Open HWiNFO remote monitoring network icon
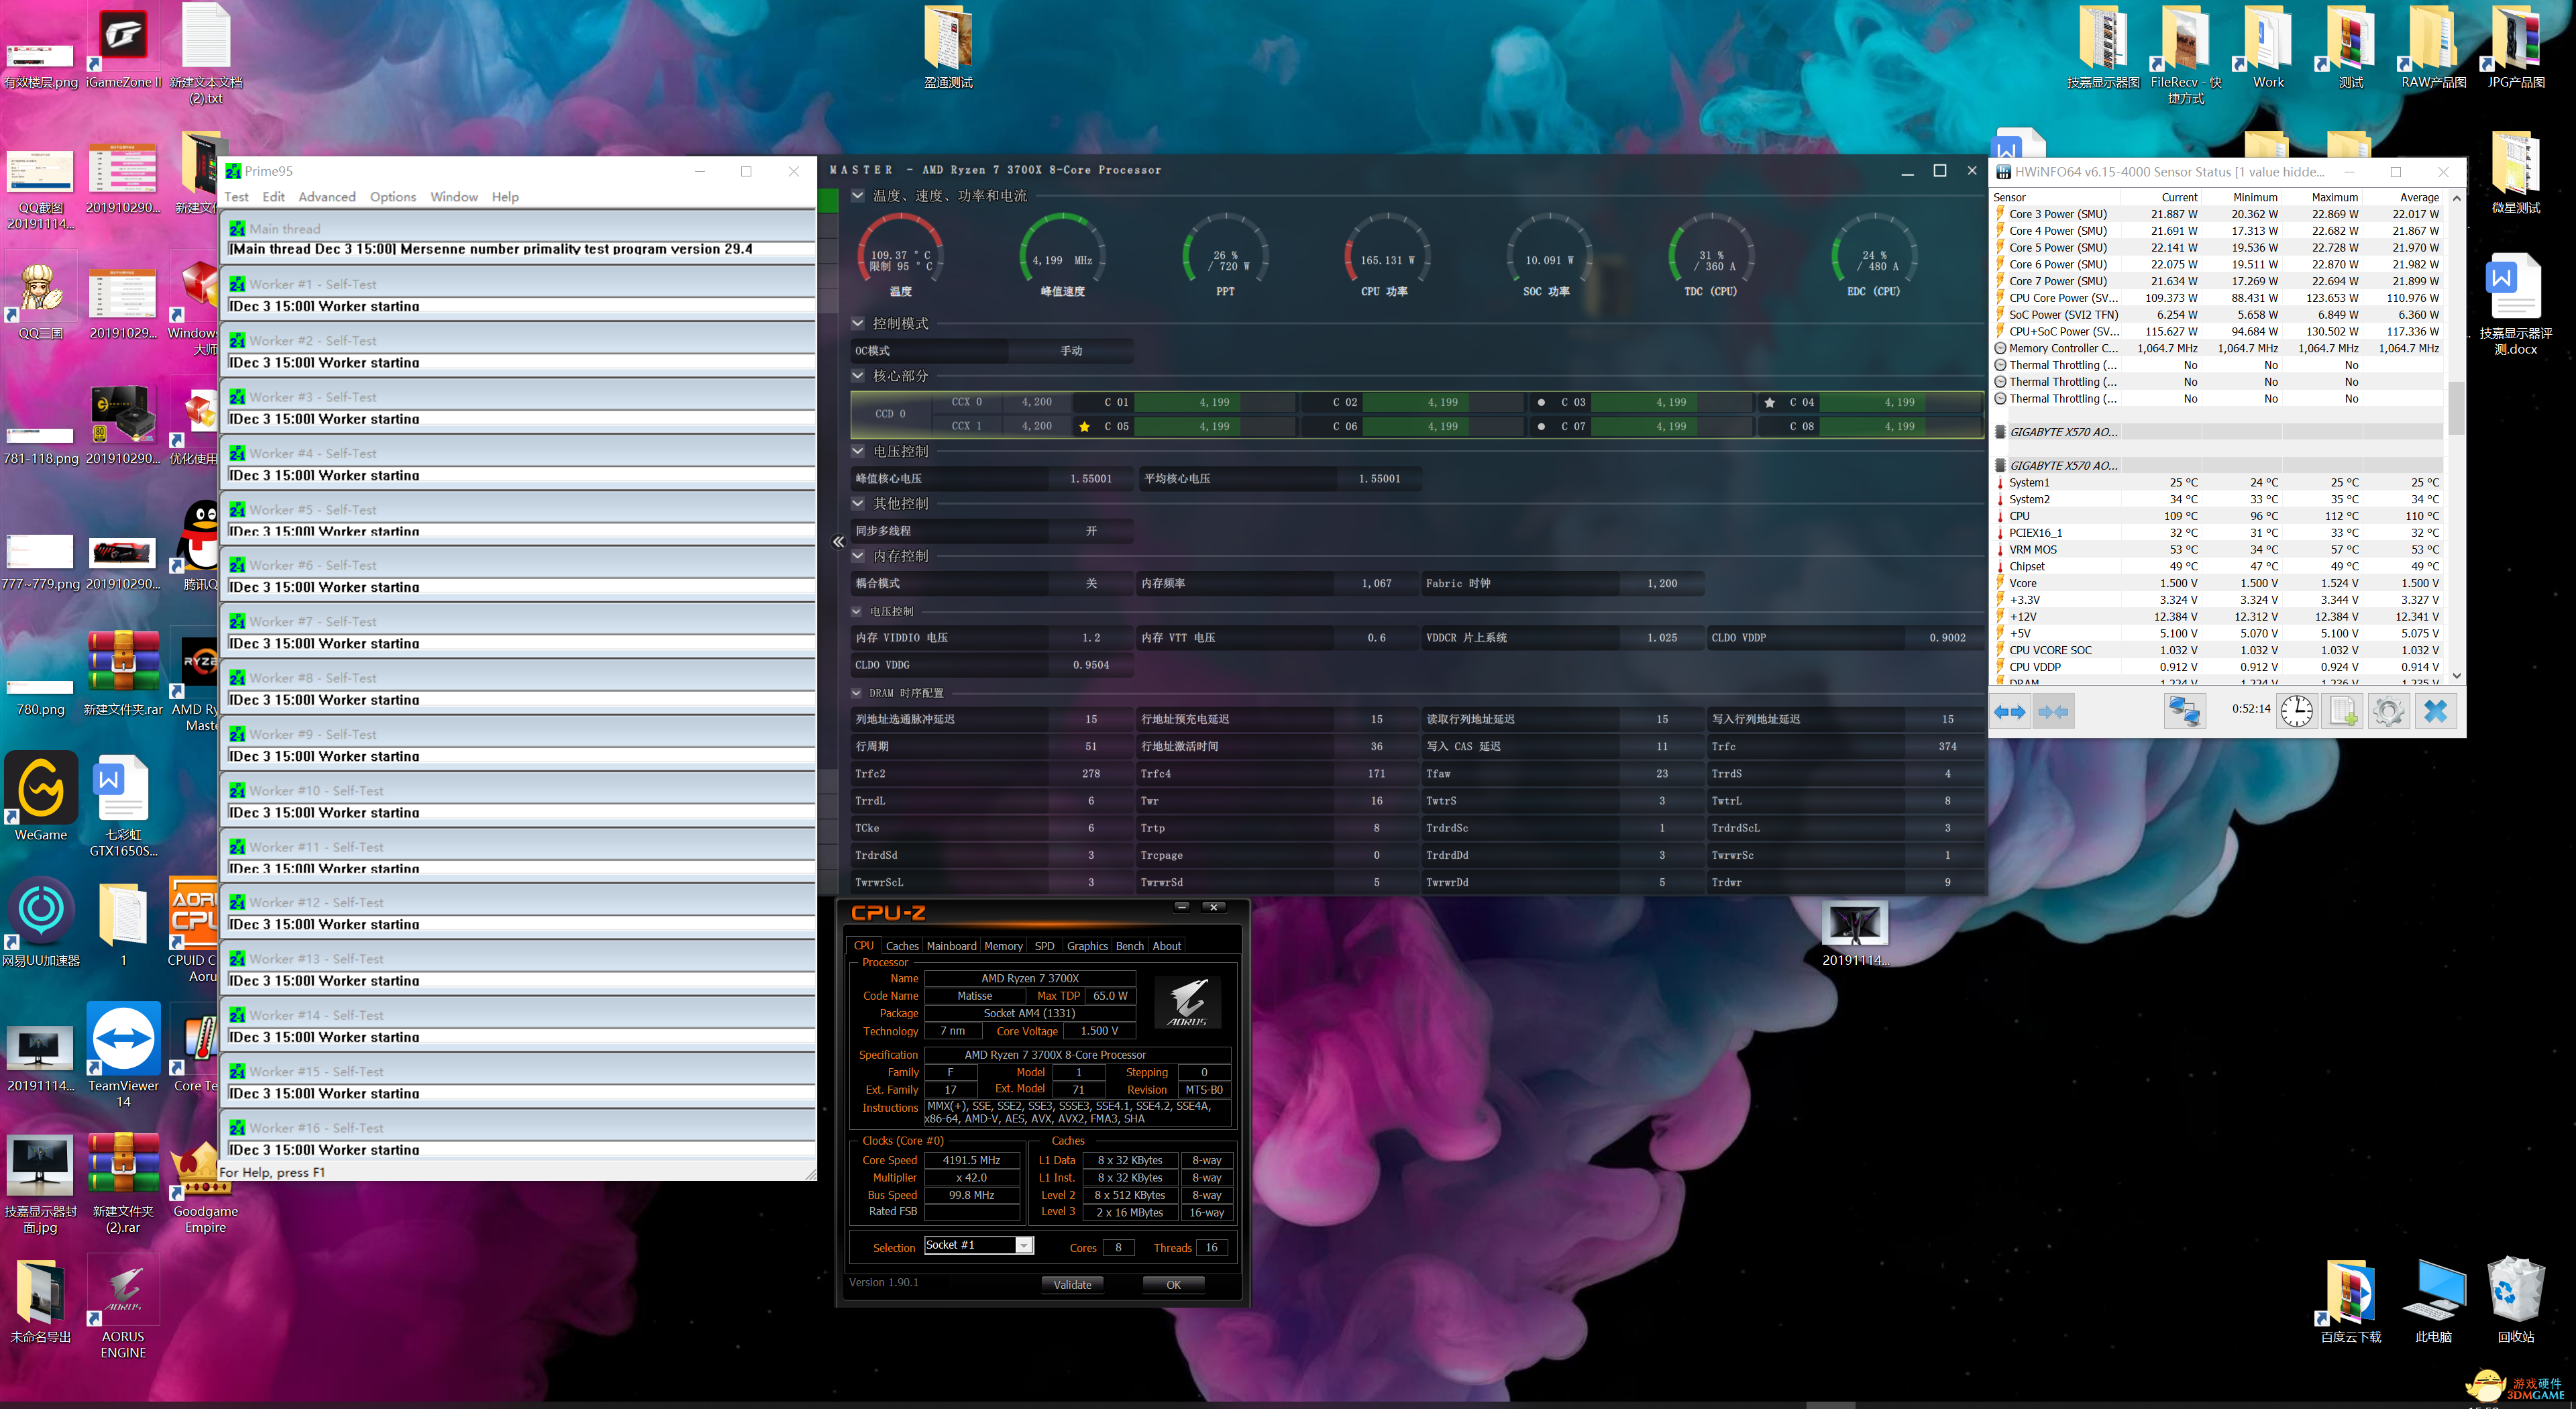 coord(2184,712)
